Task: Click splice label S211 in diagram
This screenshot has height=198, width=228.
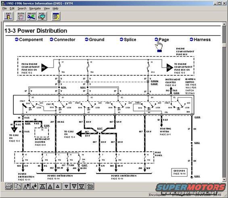Action: [x=83, y=87]
